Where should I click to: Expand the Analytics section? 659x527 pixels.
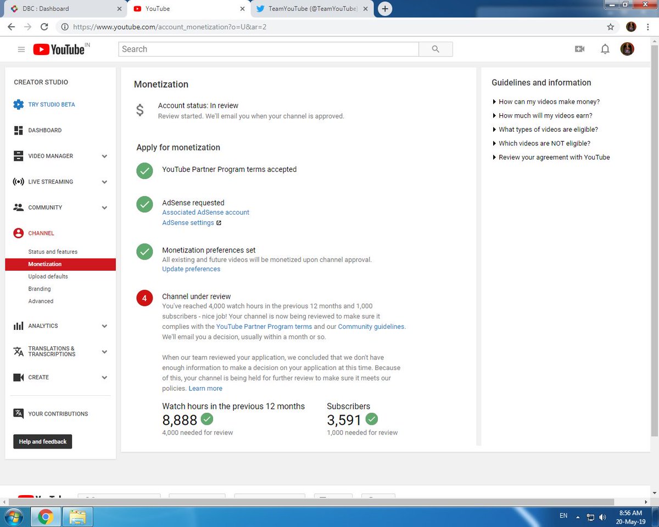104,326
